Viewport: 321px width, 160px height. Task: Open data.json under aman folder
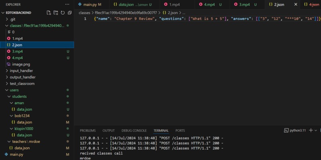37,109
